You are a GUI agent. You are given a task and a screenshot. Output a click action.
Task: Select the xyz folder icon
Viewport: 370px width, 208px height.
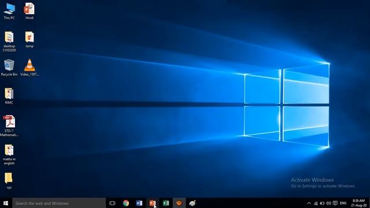(9, 181)
